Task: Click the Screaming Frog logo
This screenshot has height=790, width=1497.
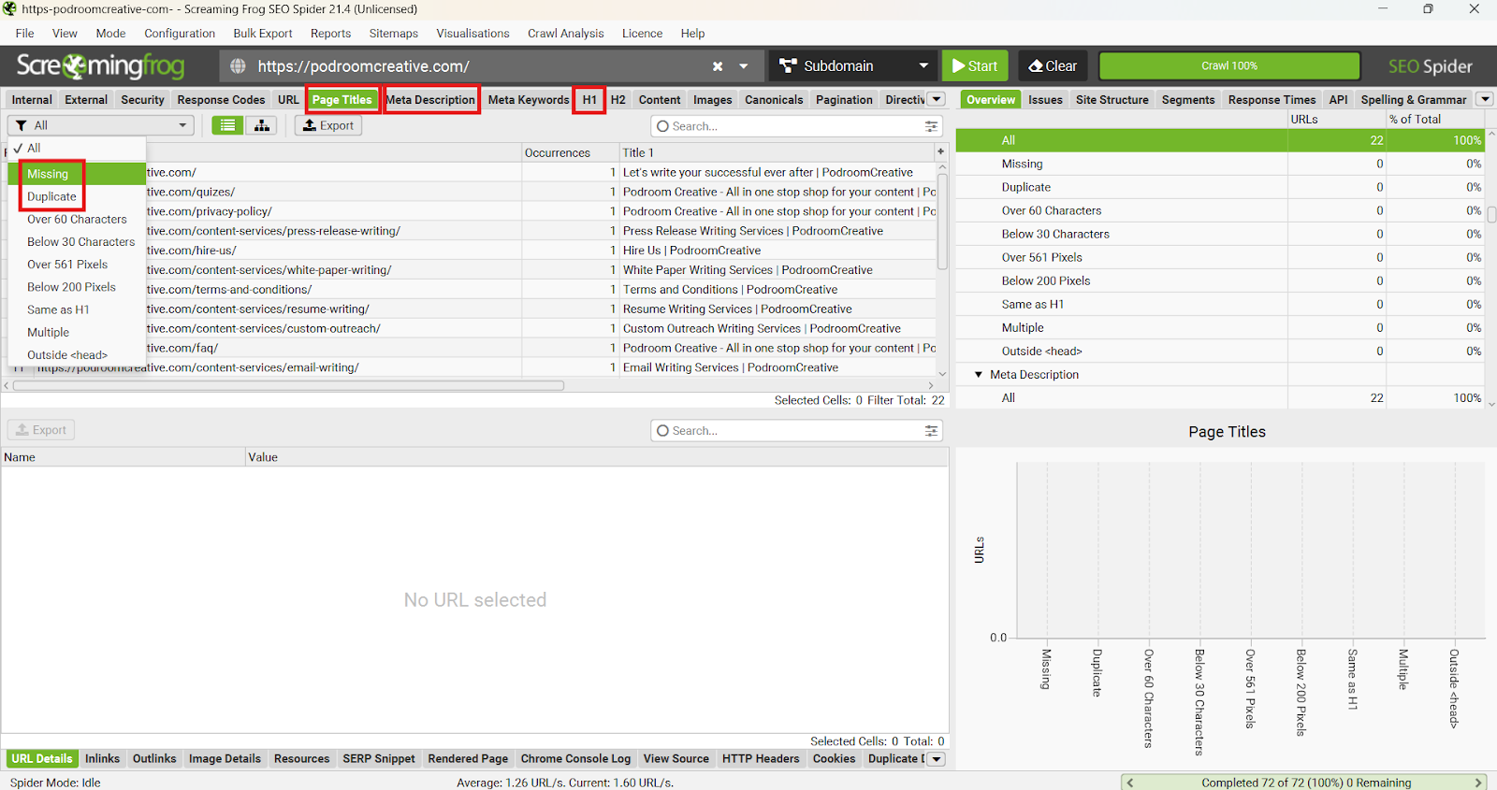Action: pyautogui.click(x=100, y=66)
